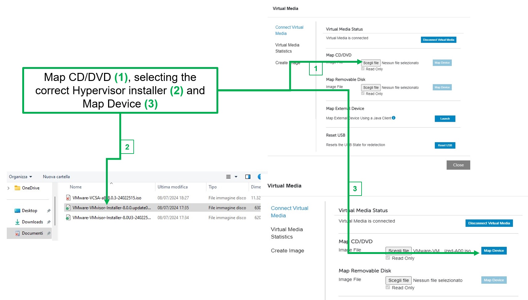Toggle Removable Disk Read Only, upper dialog

click(363, 94)
